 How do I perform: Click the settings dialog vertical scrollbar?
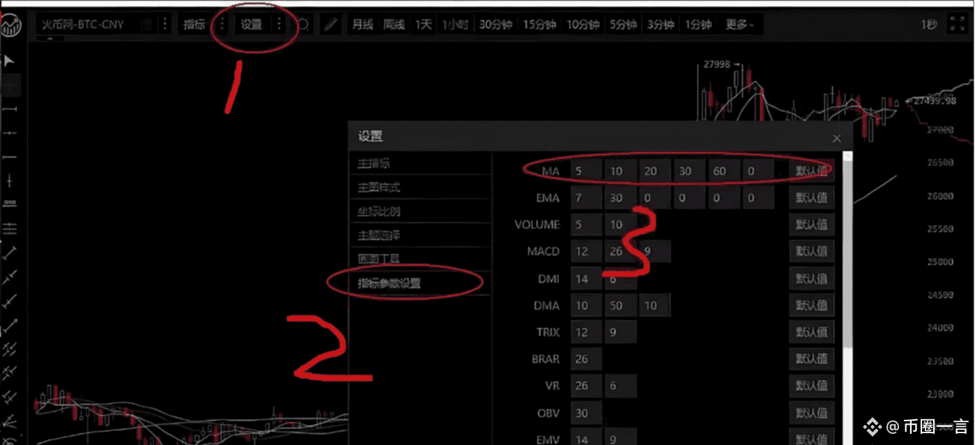[x=847, y=249]
